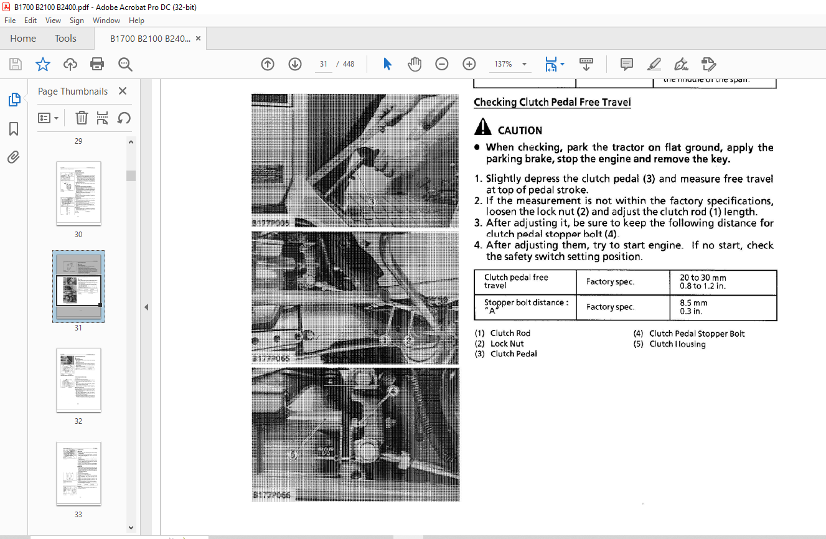Click the Save file icon

[16, 64]
